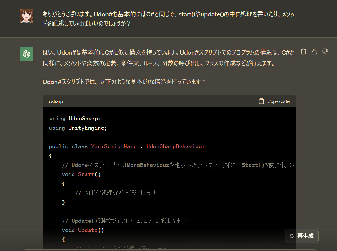Give the reply a thumbs up
This screenshot has height=251, width=337.
[x=314, y=52]
